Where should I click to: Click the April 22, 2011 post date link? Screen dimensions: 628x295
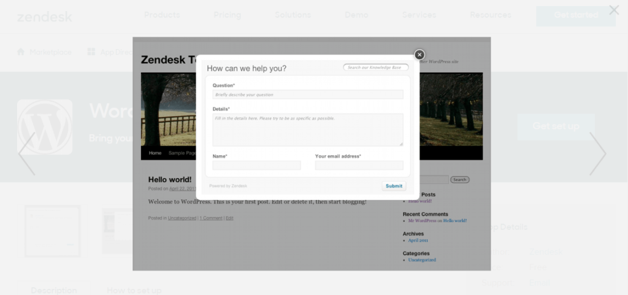183,188
